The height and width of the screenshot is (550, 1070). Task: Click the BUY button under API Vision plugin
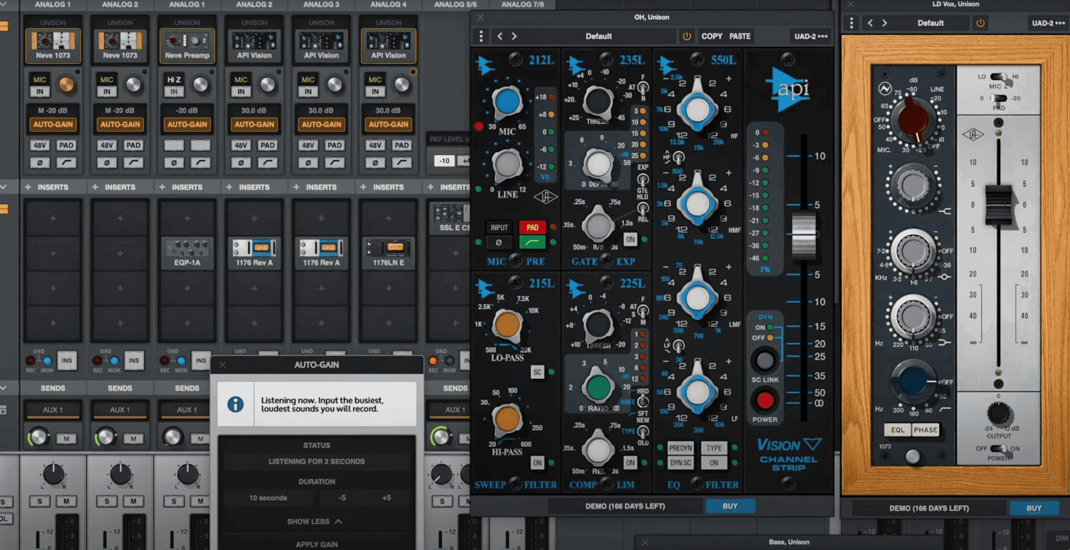pos(730,506)
